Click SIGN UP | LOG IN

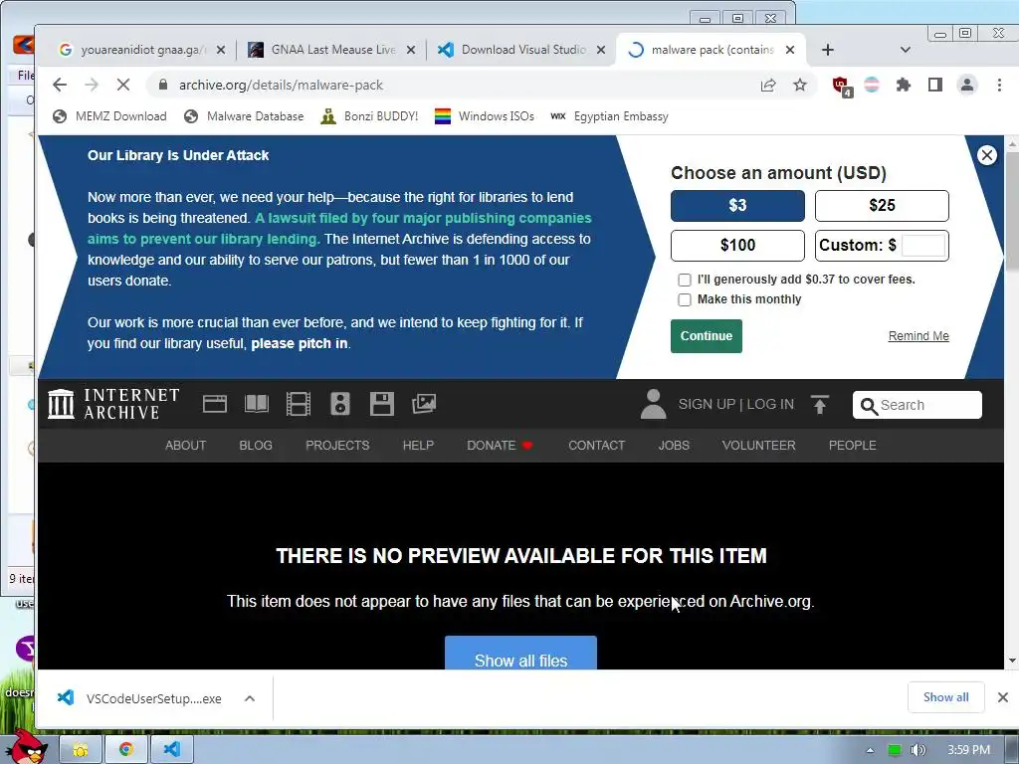coord(736,404)
